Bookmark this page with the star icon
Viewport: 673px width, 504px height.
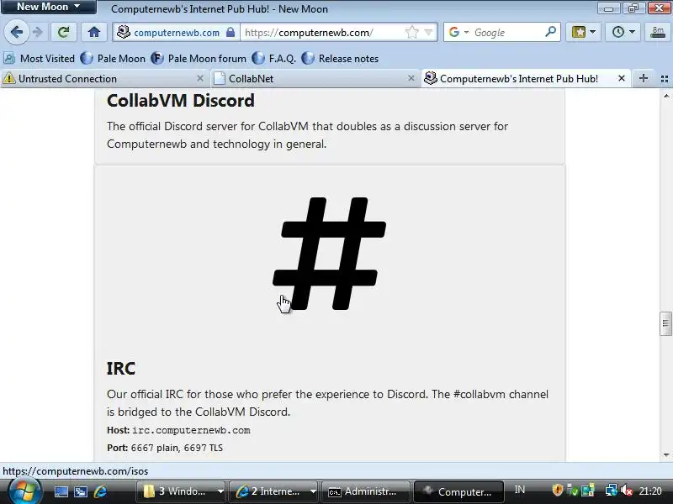pyautogui.click(x=411, y=32)
